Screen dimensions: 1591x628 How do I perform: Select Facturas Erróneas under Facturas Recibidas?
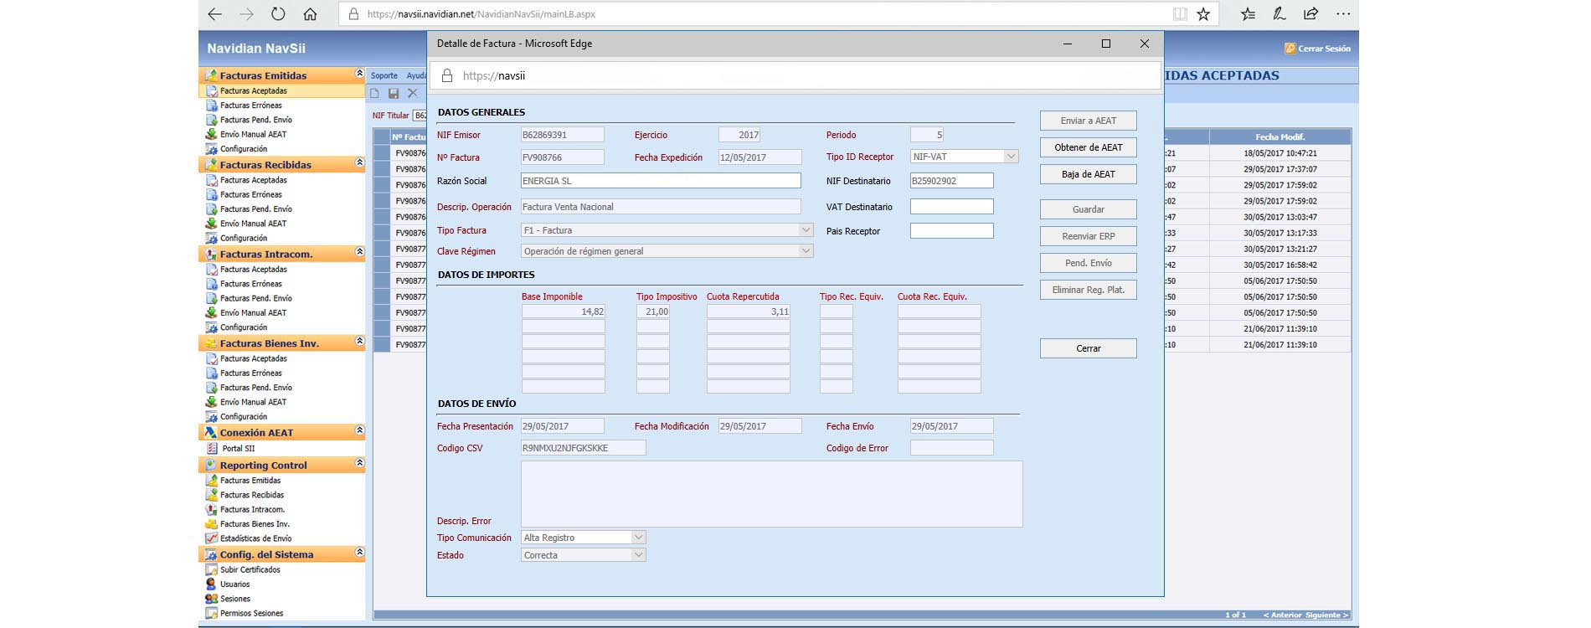250,194
